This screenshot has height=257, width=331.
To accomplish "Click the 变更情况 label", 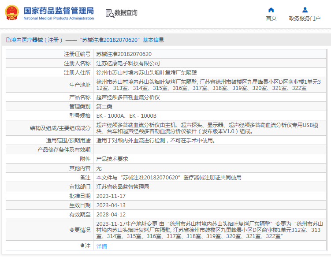I will click(x=80, y=230).
